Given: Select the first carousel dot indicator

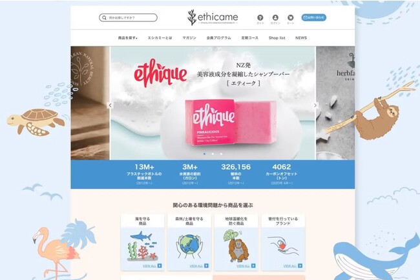Looking at the screenshot, I should [x=205, y=154].
